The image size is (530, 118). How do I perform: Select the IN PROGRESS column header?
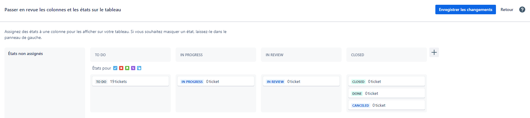(216, 55)
